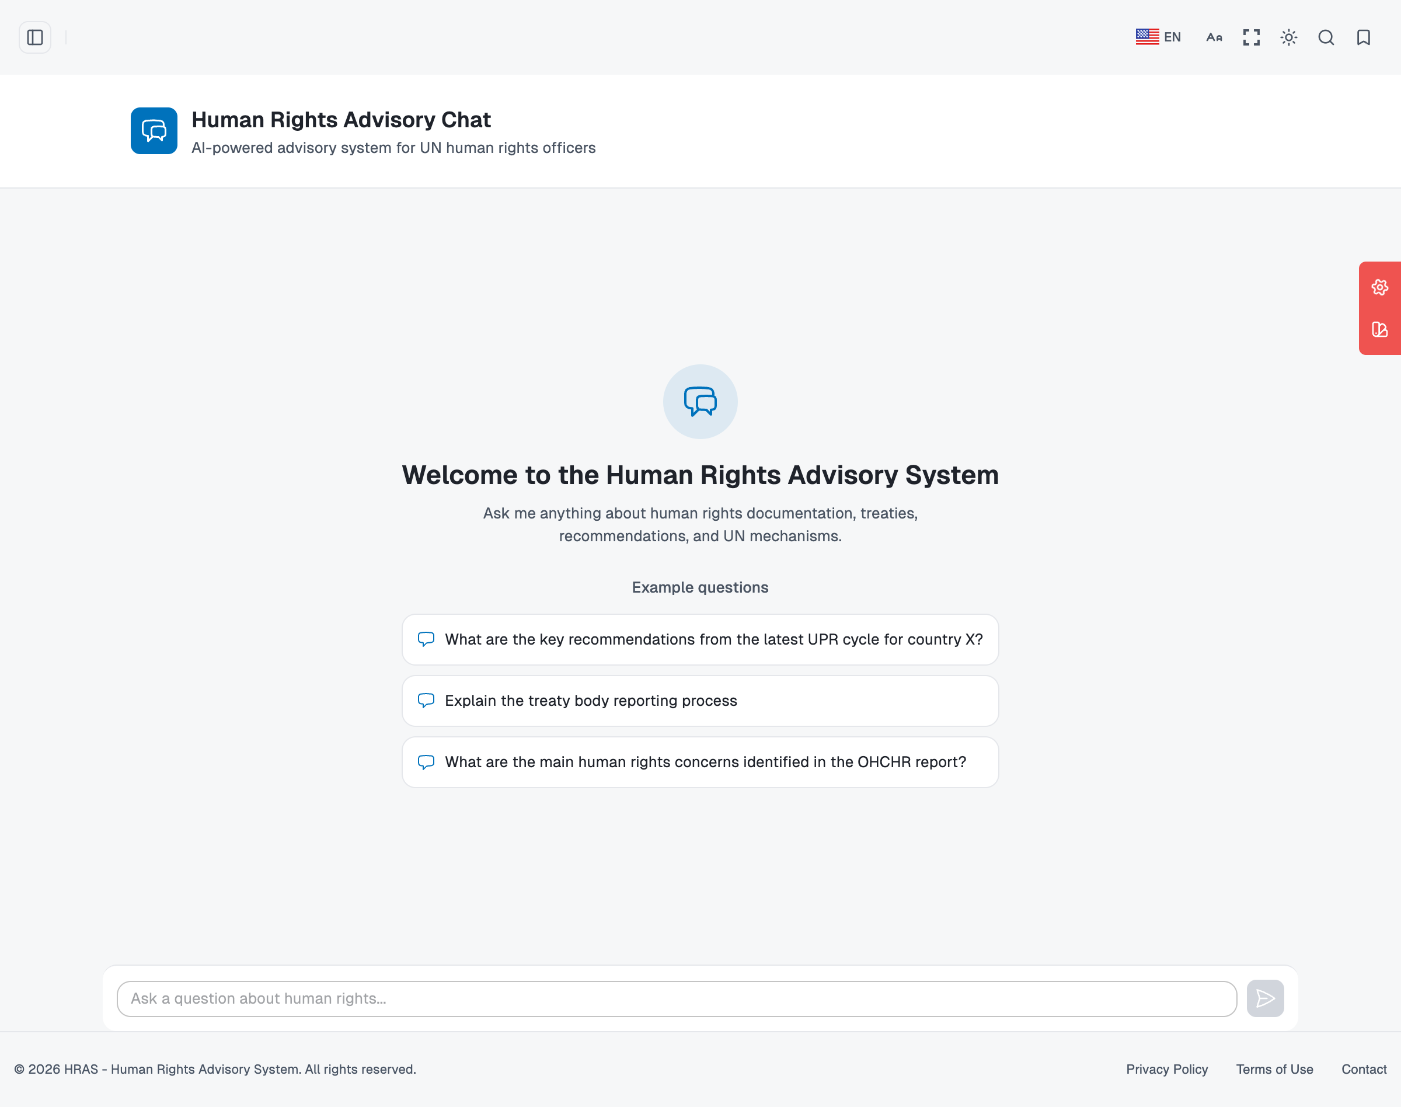Toggle light/dark theme sun icon

pos(1288,37)
